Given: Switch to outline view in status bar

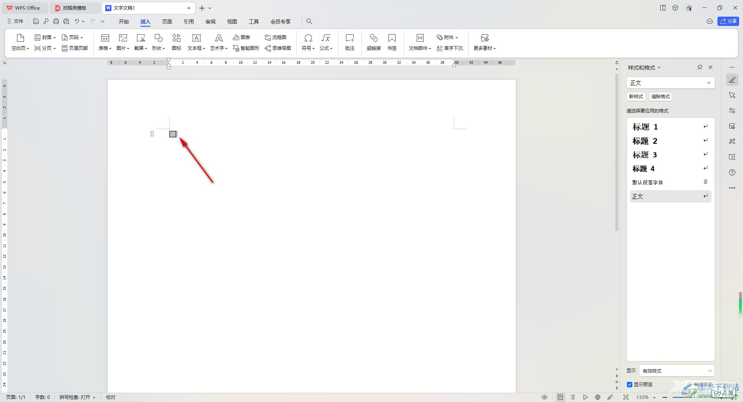Looking at the screenshot, I should (x=573, y=397).
